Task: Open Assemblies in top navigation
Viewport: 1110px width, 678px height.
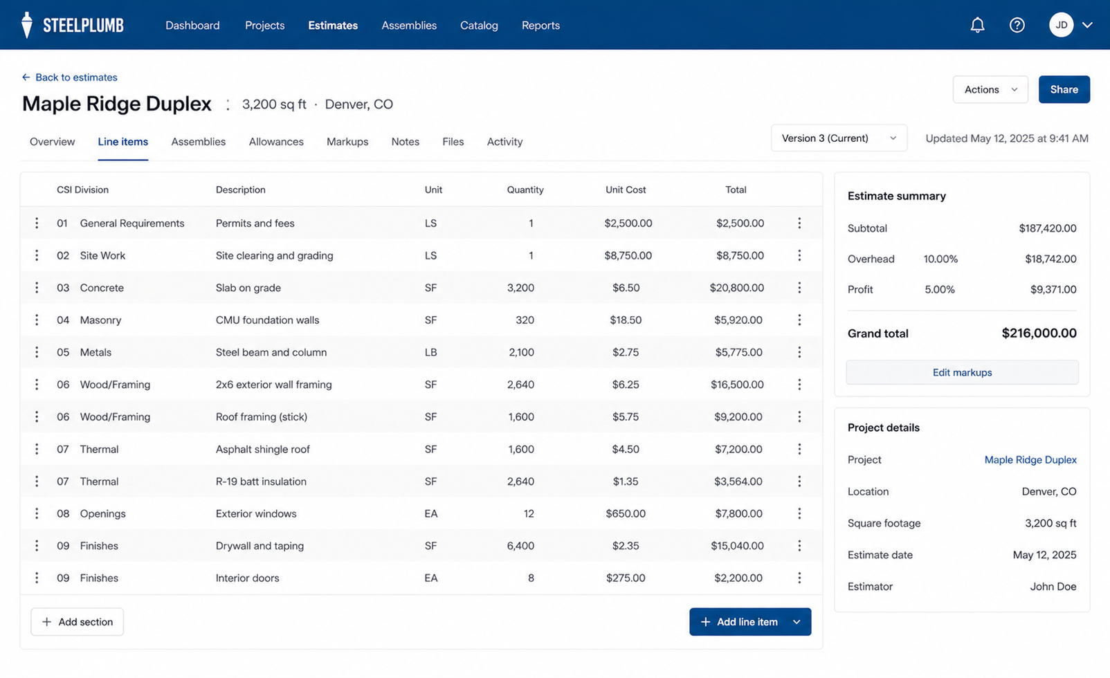Action: (x=409, y=26)
